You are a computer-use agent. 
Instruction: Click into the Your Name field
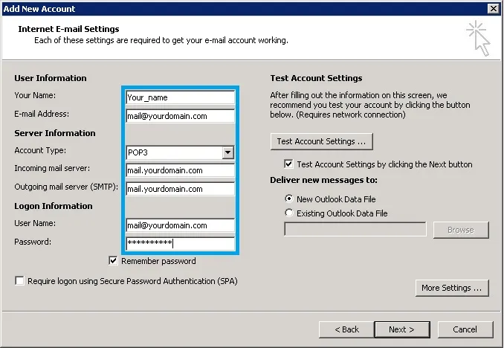pyautogui.click(x=180, y=97)
